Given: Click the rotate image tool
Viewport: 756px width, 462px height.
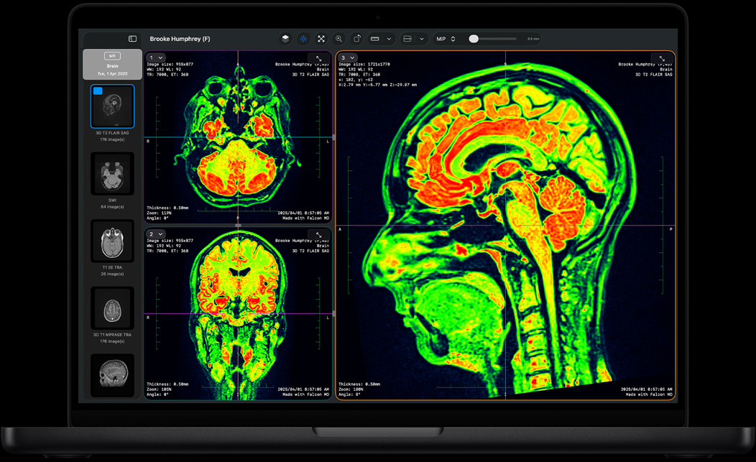Looking at the screenshot, I should pyautogui.click(x=356, y=39).
